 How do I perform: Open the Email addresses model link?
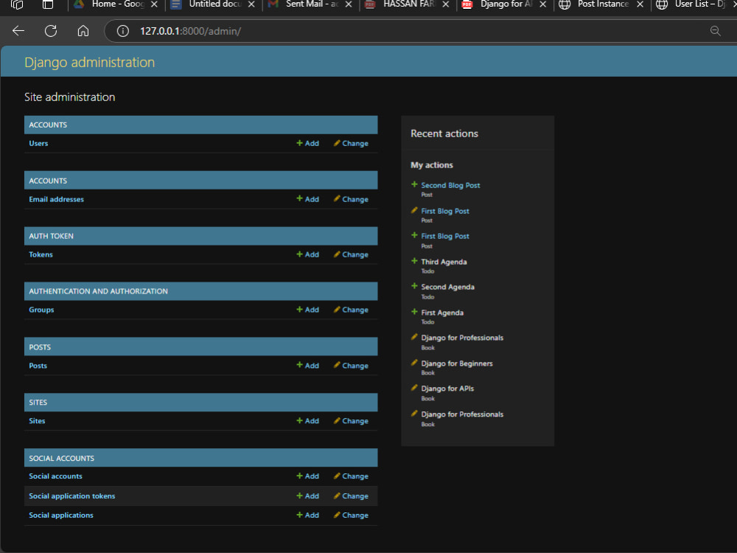click(x=57, y=199)
